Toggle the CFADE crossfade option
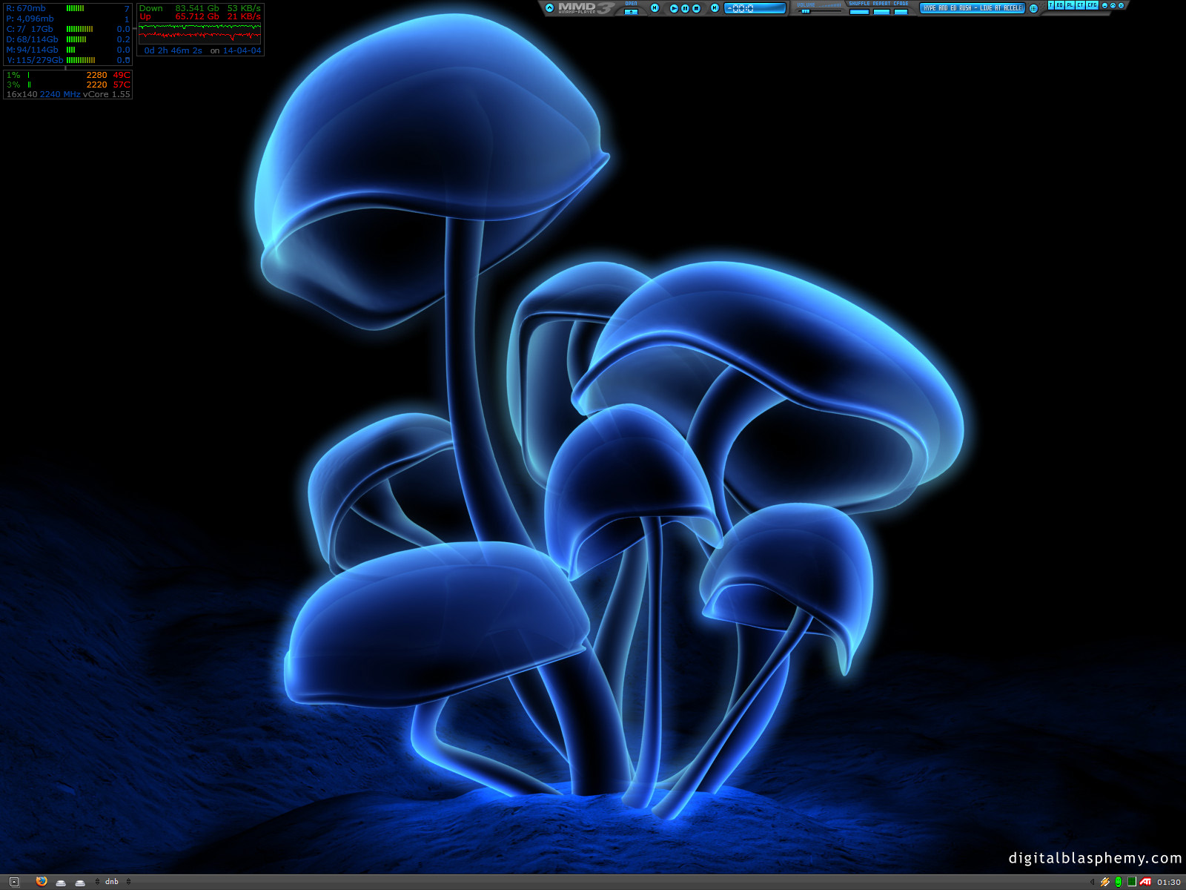The width and height of the screenshot is (1186, 890). click(x=901, y=11)
